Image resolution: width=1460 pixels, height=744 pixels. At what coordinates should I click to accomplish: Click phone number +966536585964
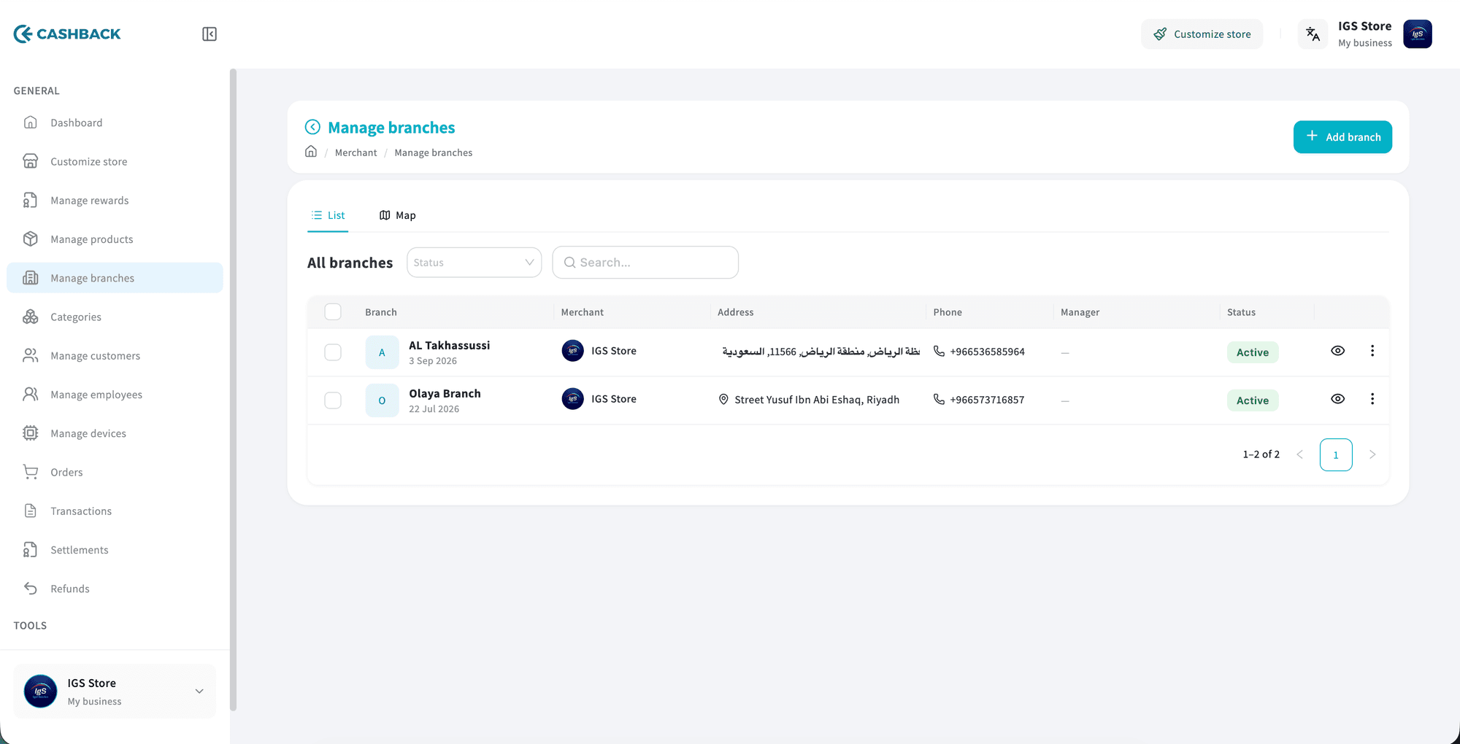(x=987, y=352)
